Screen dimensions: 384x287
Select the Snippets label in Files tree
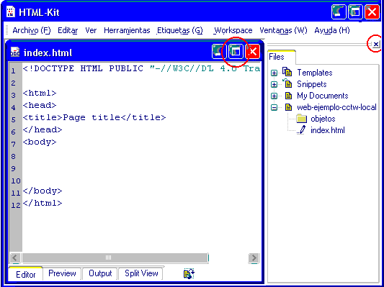pos(312,84)
